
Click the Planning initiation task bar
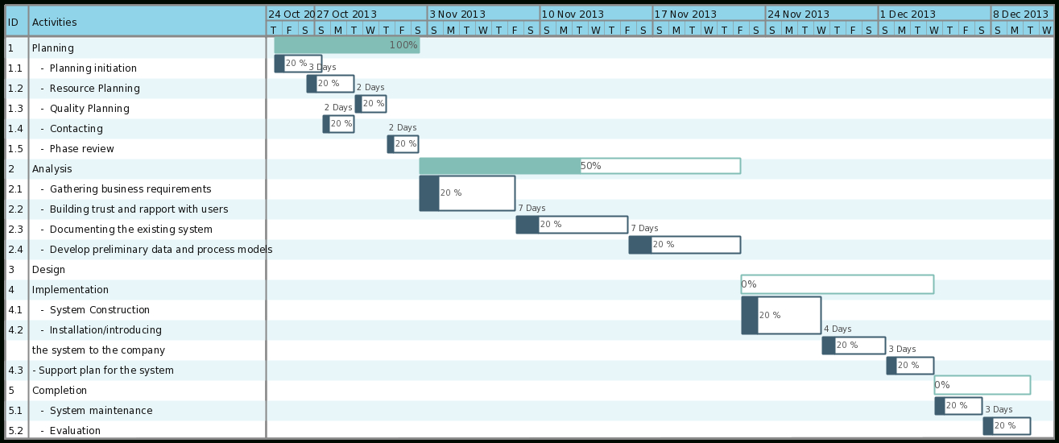(298, 64)
